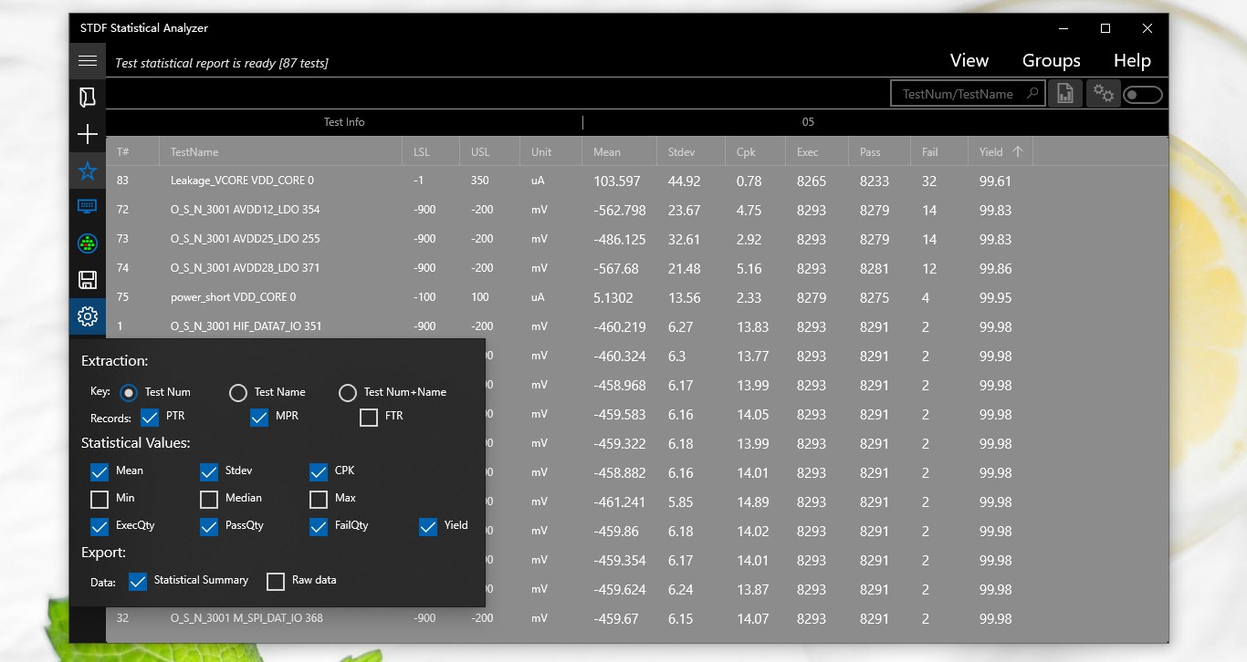This screenshot has width=1247, height=662.
Task: Toggle the ExecQty checkbox
Action: (x=100, y=527)
